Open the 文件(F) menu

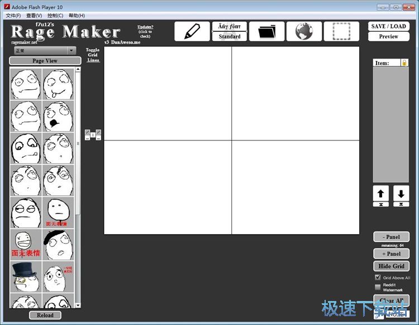pyautogui.click(x=13, y=16)
